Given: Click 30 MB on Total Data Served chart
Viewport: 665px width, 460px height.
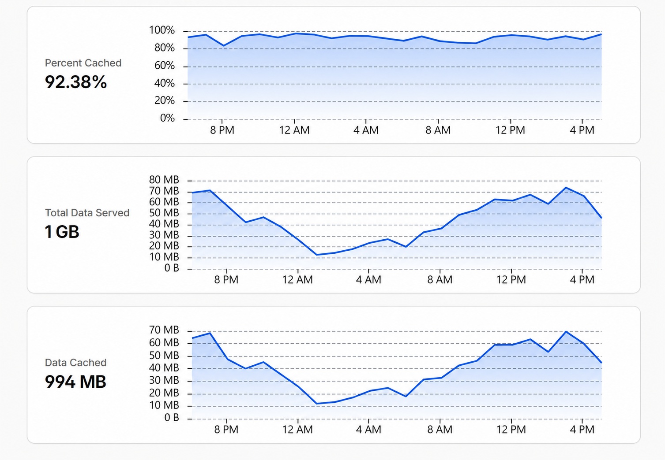Looking at the screenshot, I should pyautogui.click(x=164, y=235).
